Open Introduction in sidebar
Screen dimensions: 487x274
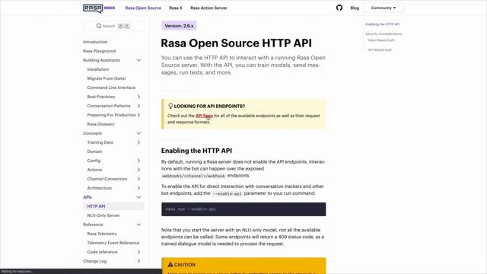tap(95, 42)
